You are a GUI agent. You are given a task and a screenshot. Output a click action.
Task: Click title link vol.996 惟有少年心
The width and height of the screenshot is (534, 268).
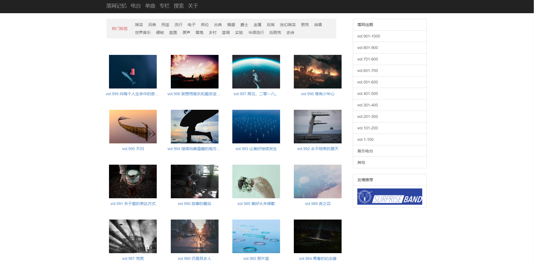coord(318,94)
